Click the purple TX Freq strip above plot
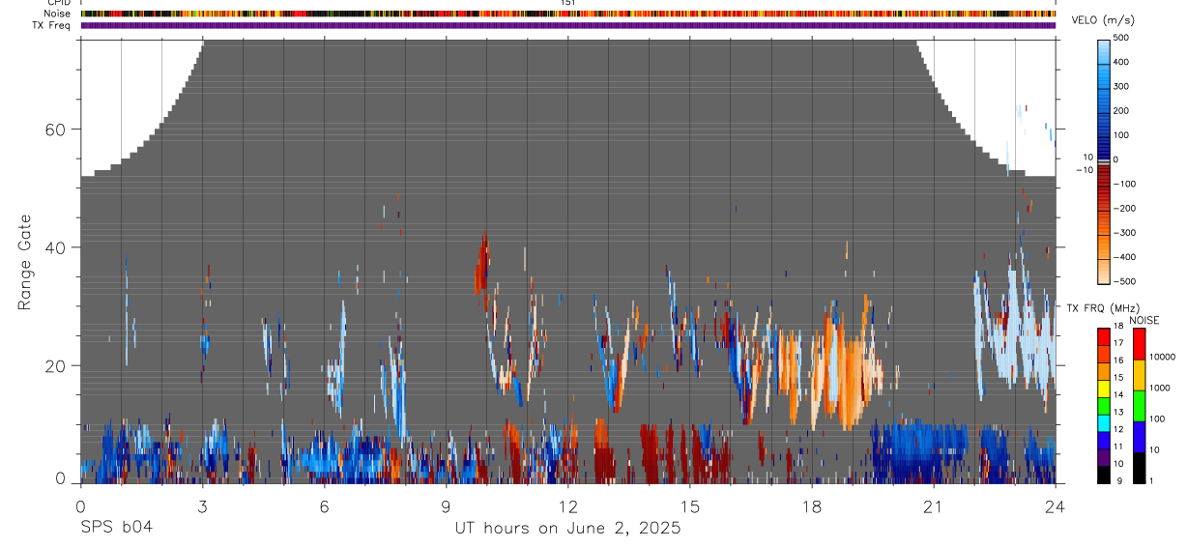The height and width of the screenshot is (548, 1187). pos(568,25)
